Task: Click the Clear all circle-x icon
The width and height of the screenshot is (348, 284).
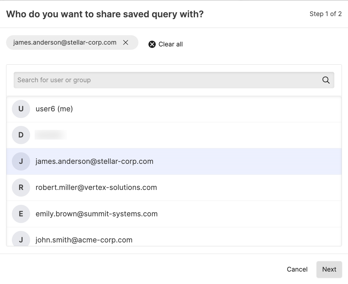Action: [x=152, y=44]
